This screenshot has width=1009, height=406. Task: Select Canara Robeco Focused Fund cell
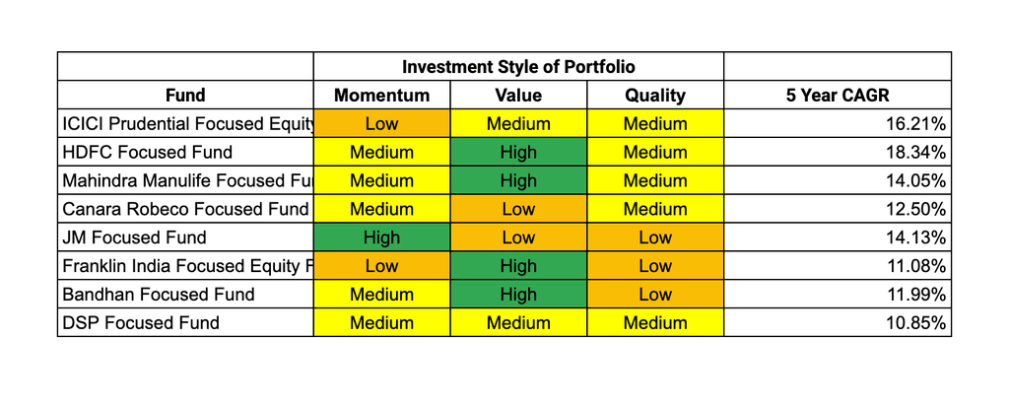[185, 209]
